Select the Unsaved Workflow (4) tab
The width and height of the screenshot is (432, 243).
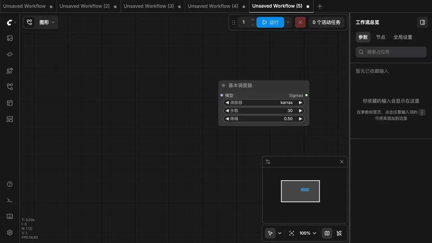point(217,6)
